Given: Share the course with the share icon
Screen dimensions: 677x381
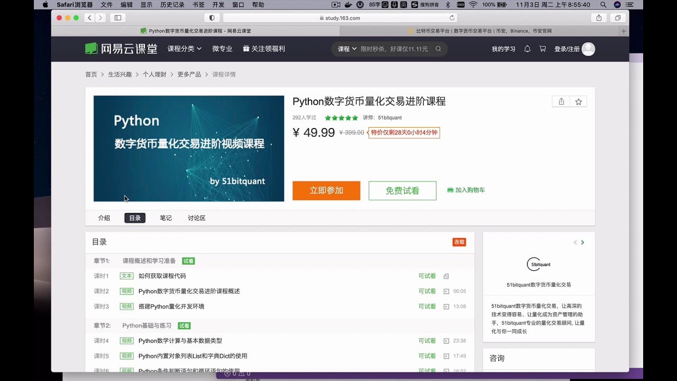Looking at the screenshot, I should pos(561,102).
